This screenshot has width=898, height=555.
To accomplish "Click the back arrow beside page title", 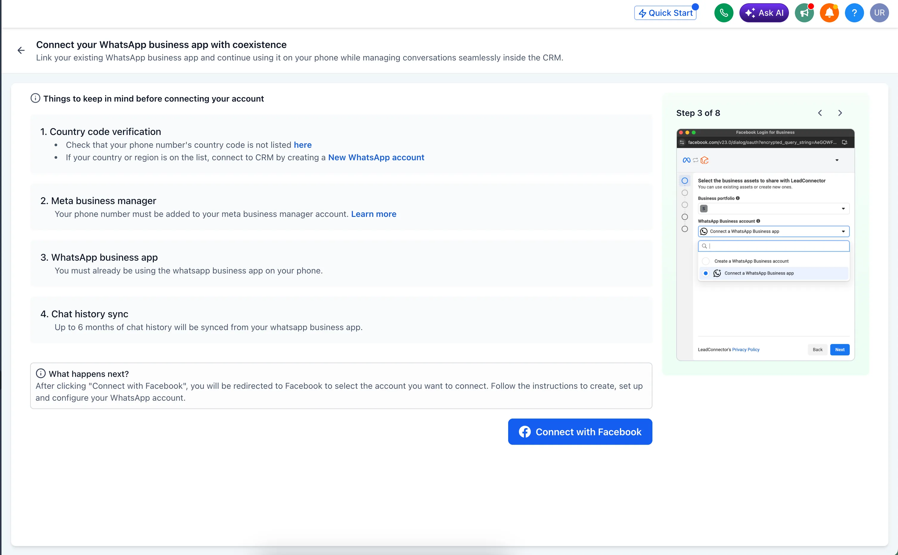I will (x=21, y=50).
